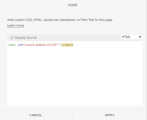
Task: Place cursor on highlighted closing </div> tag
Action: 67,45
